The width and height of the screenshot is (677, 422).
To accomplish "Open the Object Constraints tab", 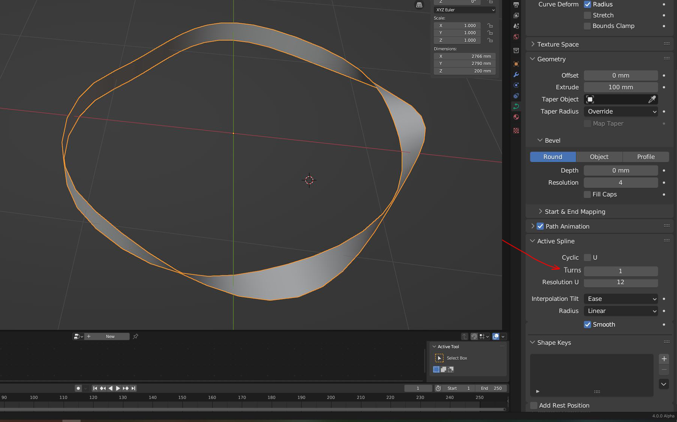I will coord(516,96).
